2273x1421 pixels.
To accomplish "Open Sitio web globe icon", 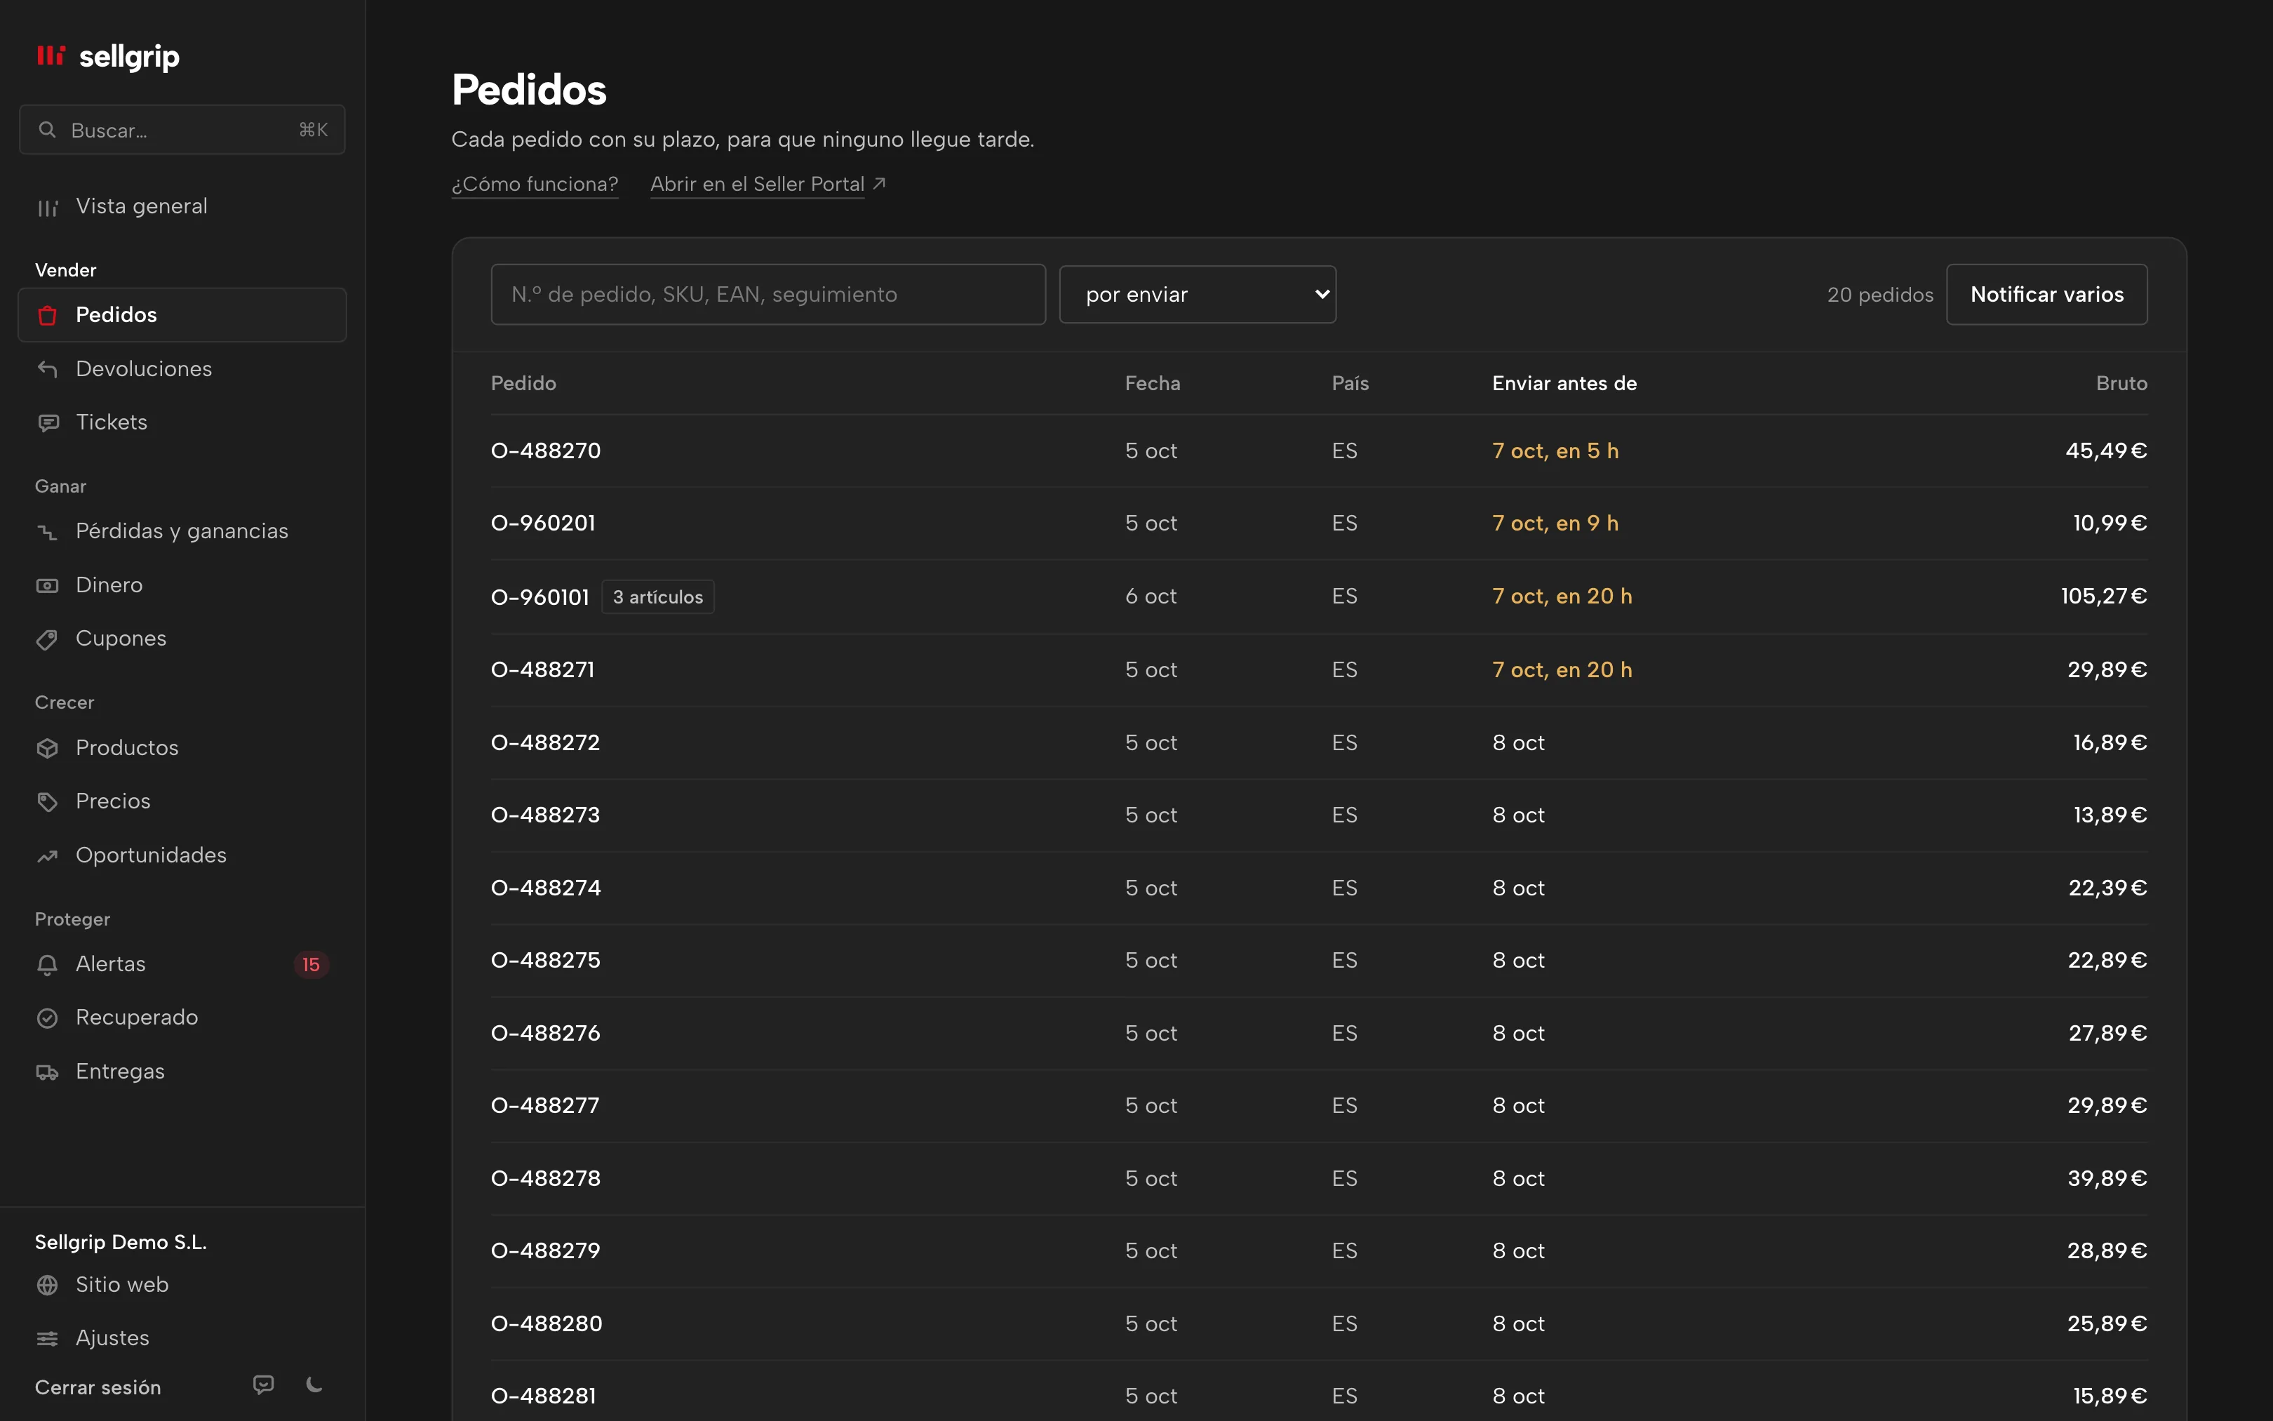I will tap(47, 1285).
